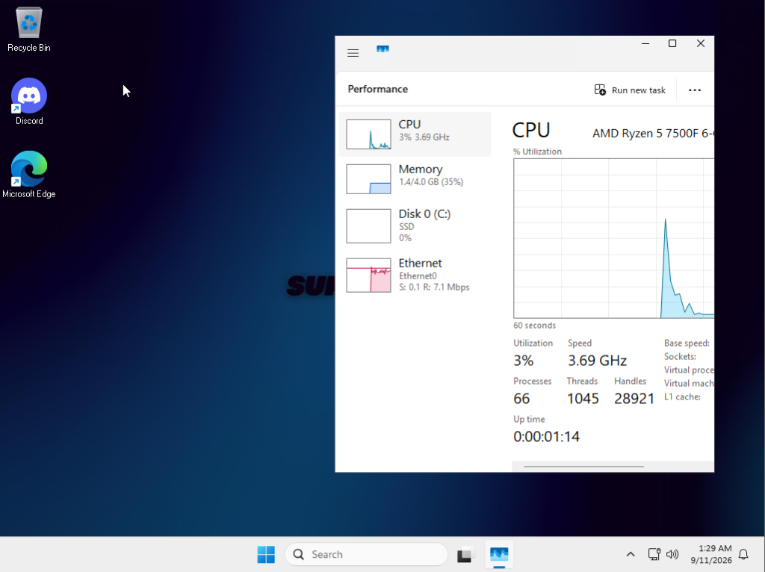Click the Disk 0 mini graph thumbnail

coord(368,226)
